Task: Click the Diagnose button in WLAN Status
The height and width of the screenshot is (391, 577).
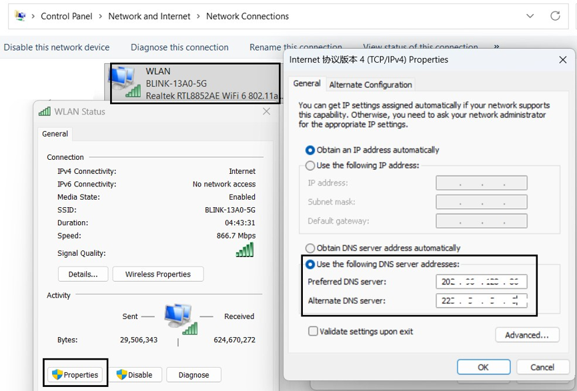Action: (x=193, y=375)
